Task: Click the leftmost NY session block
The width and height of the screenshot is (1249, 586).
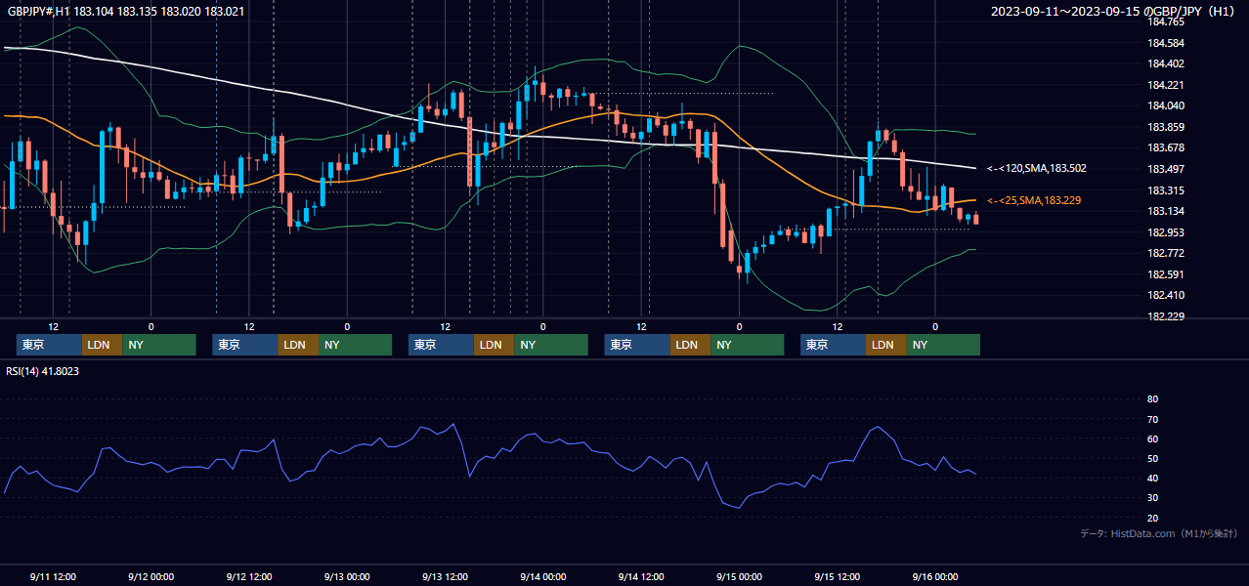Action: point(159,345)
